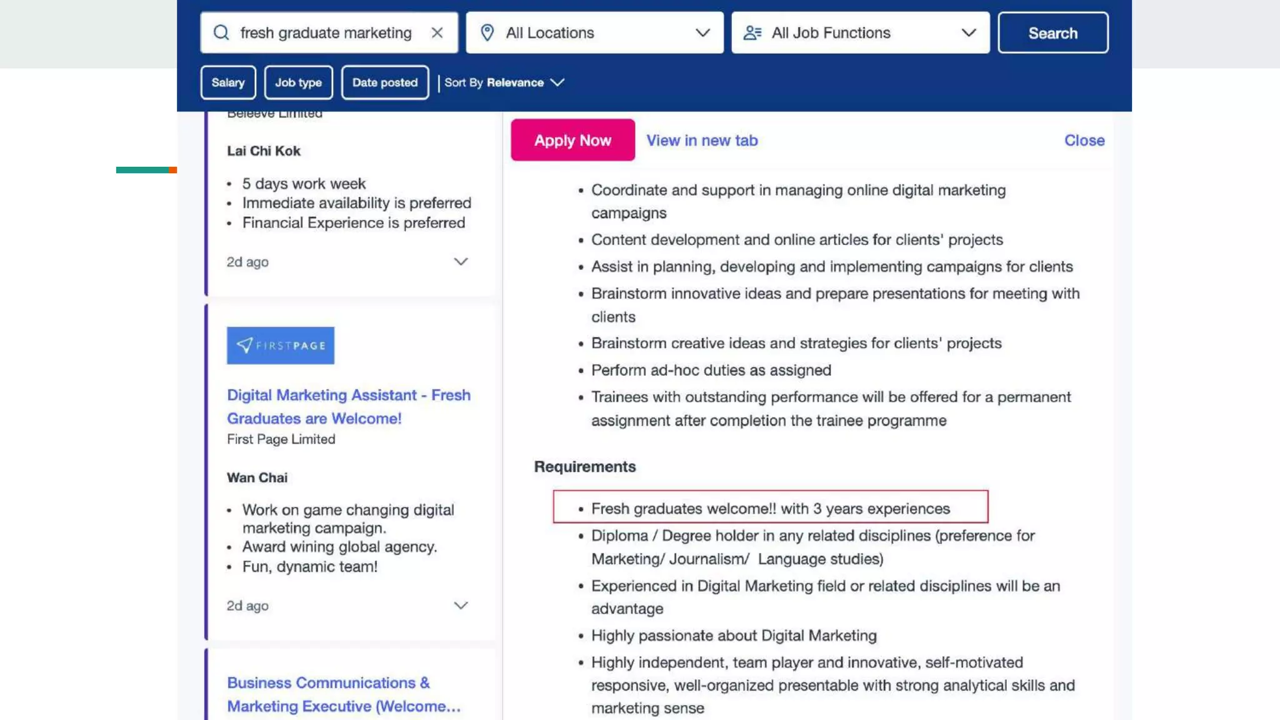Close the job detail panel

pyautogui.click(x=1084, y=141)
